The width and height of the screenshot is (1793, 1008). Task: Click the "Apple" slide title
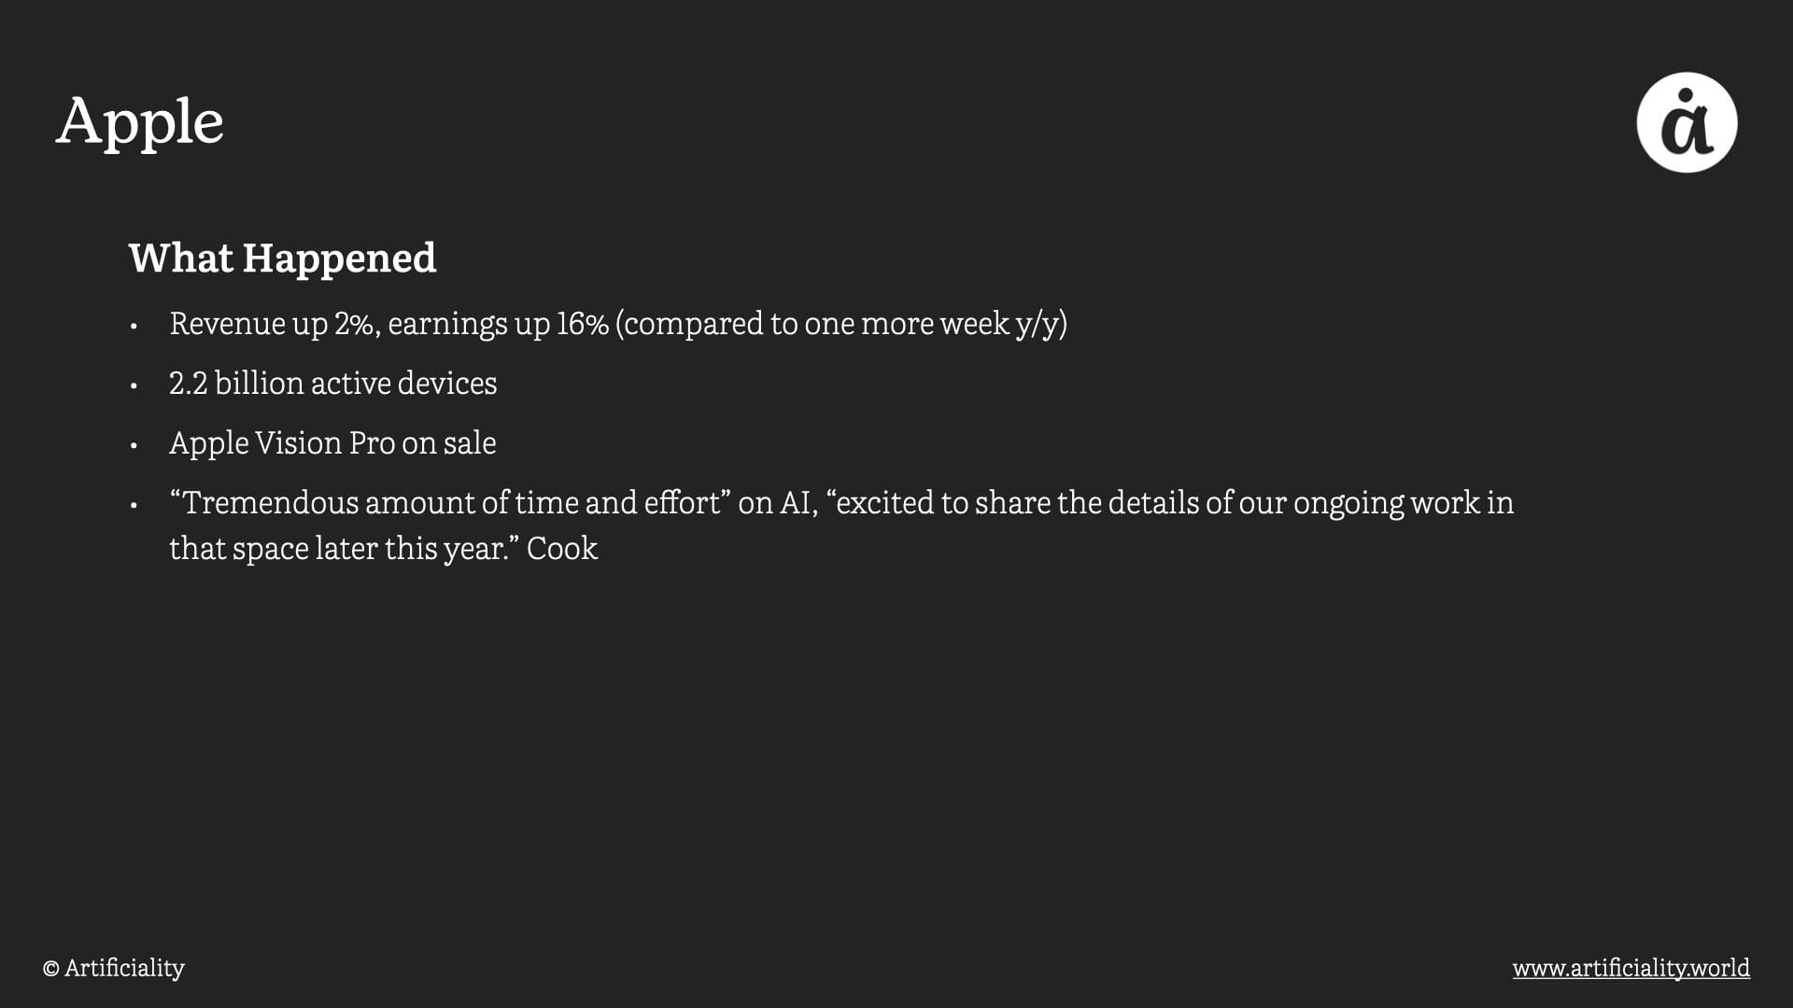click(x=140, y=121)
